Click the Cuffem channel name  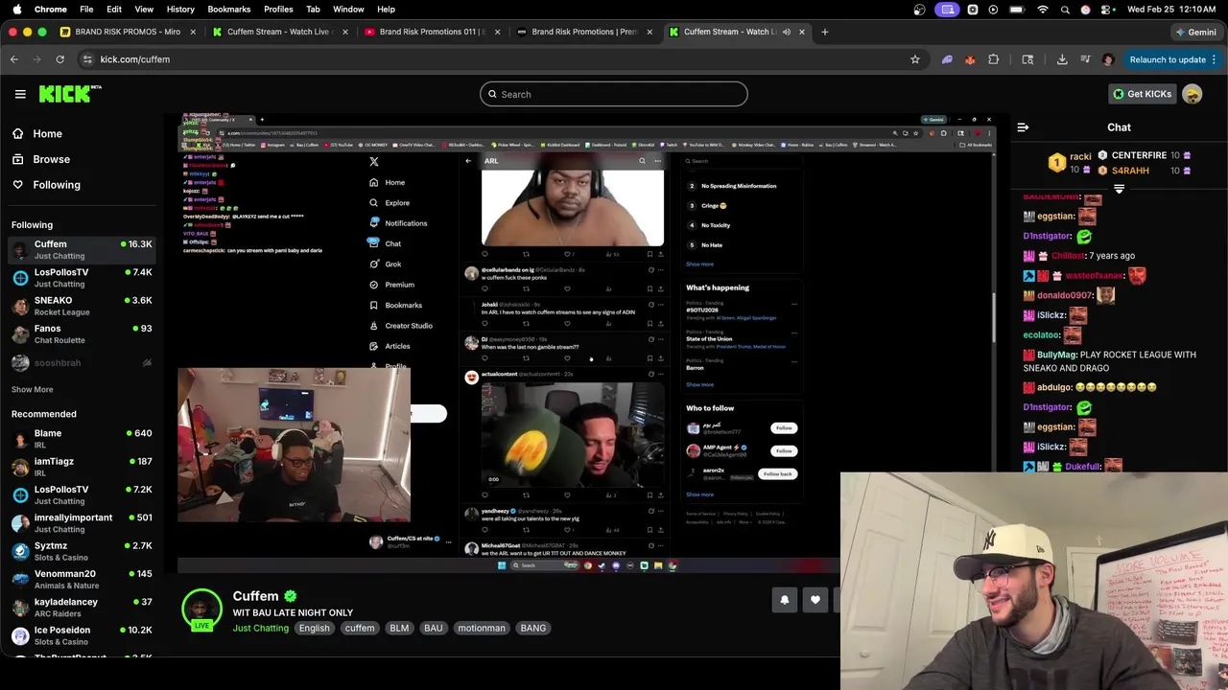click(255, 596)
